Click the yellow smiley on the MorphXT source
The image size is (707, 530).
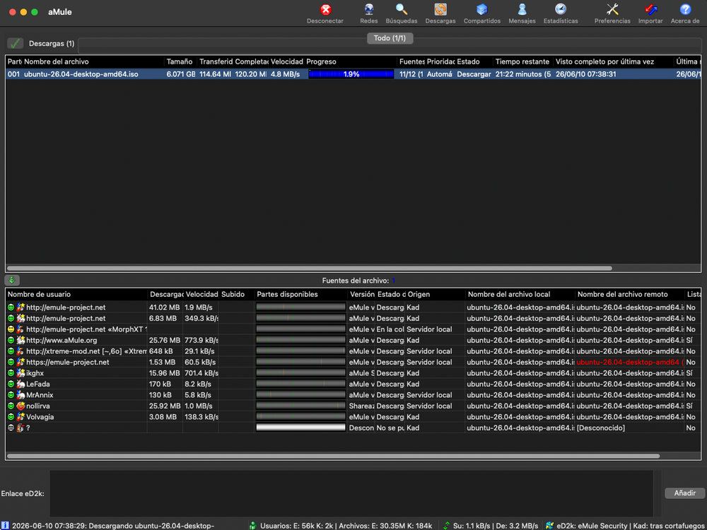coord(11,329)
